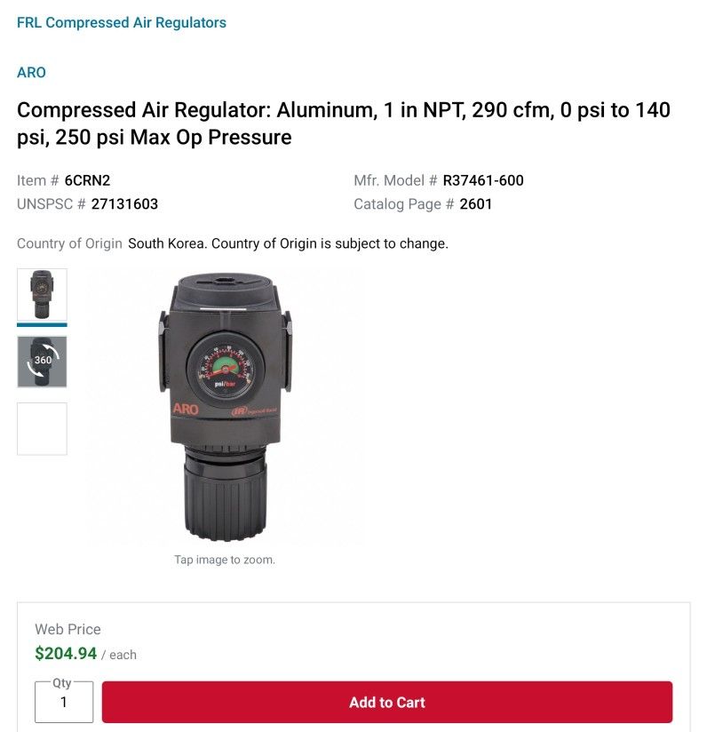
Task: Click the empty third thumbnail slot
Action: click(x=42, y=427)
